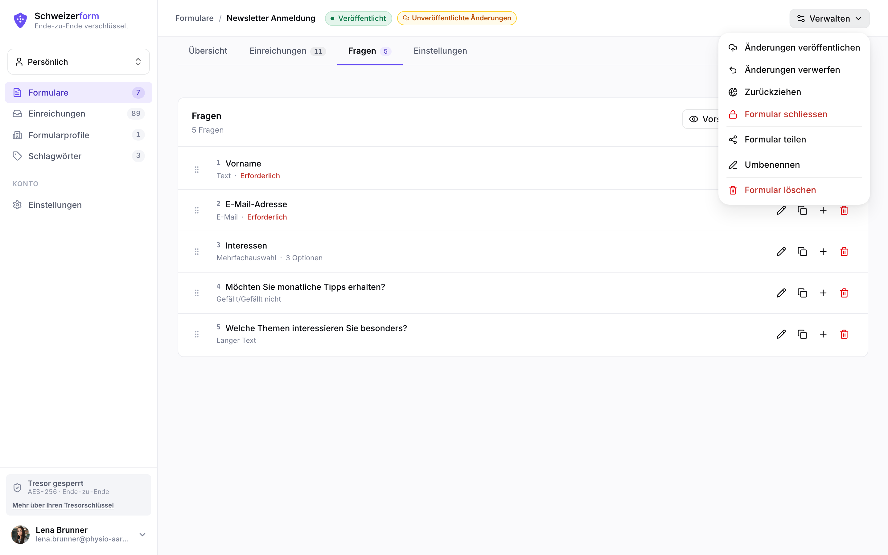This screenshot has width=888, height=555.
Task: Add a question after Interessen
Action: pyautogui.click(x=823, y=251)
